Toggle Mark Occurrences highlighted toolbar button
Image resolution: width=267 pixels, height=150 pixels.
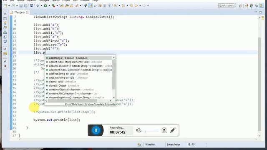coord(91,5)
